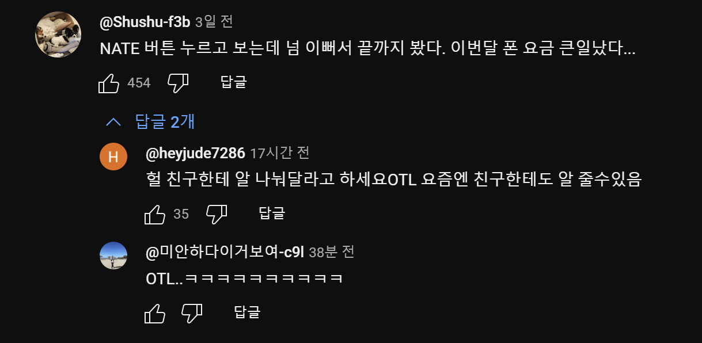The image size is (702, 343).
Task: Click the orange H avatar of @heyjude7286
Action: [113, 156]
